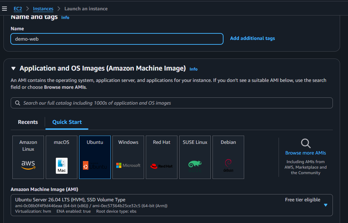The image size is (348, 223).
Task: Click the ami-0c08b0f4f9d446eaa AMI ID text
Action: click(x=39, y=206)
